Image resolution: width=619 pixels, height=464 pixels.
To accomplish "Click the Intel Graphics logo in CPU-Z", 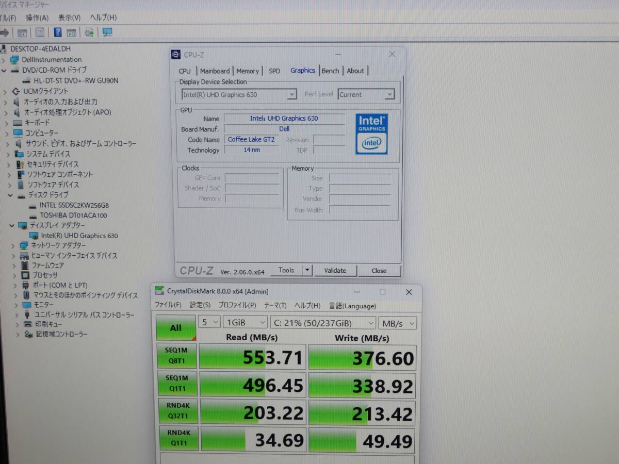I will click(371, 134).
